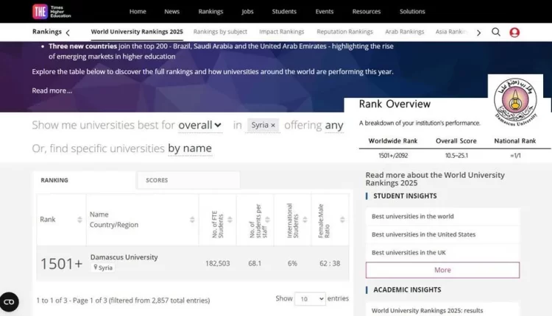Image resolution: width=552 pixels, height=316 pixels.
Task: Click left chevron beside Rankings
Action: tap(68, 32)
